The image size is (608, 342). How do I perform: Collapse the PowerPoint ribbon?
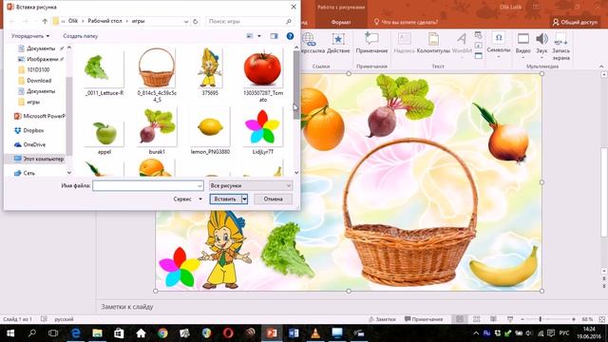point(601,66)
